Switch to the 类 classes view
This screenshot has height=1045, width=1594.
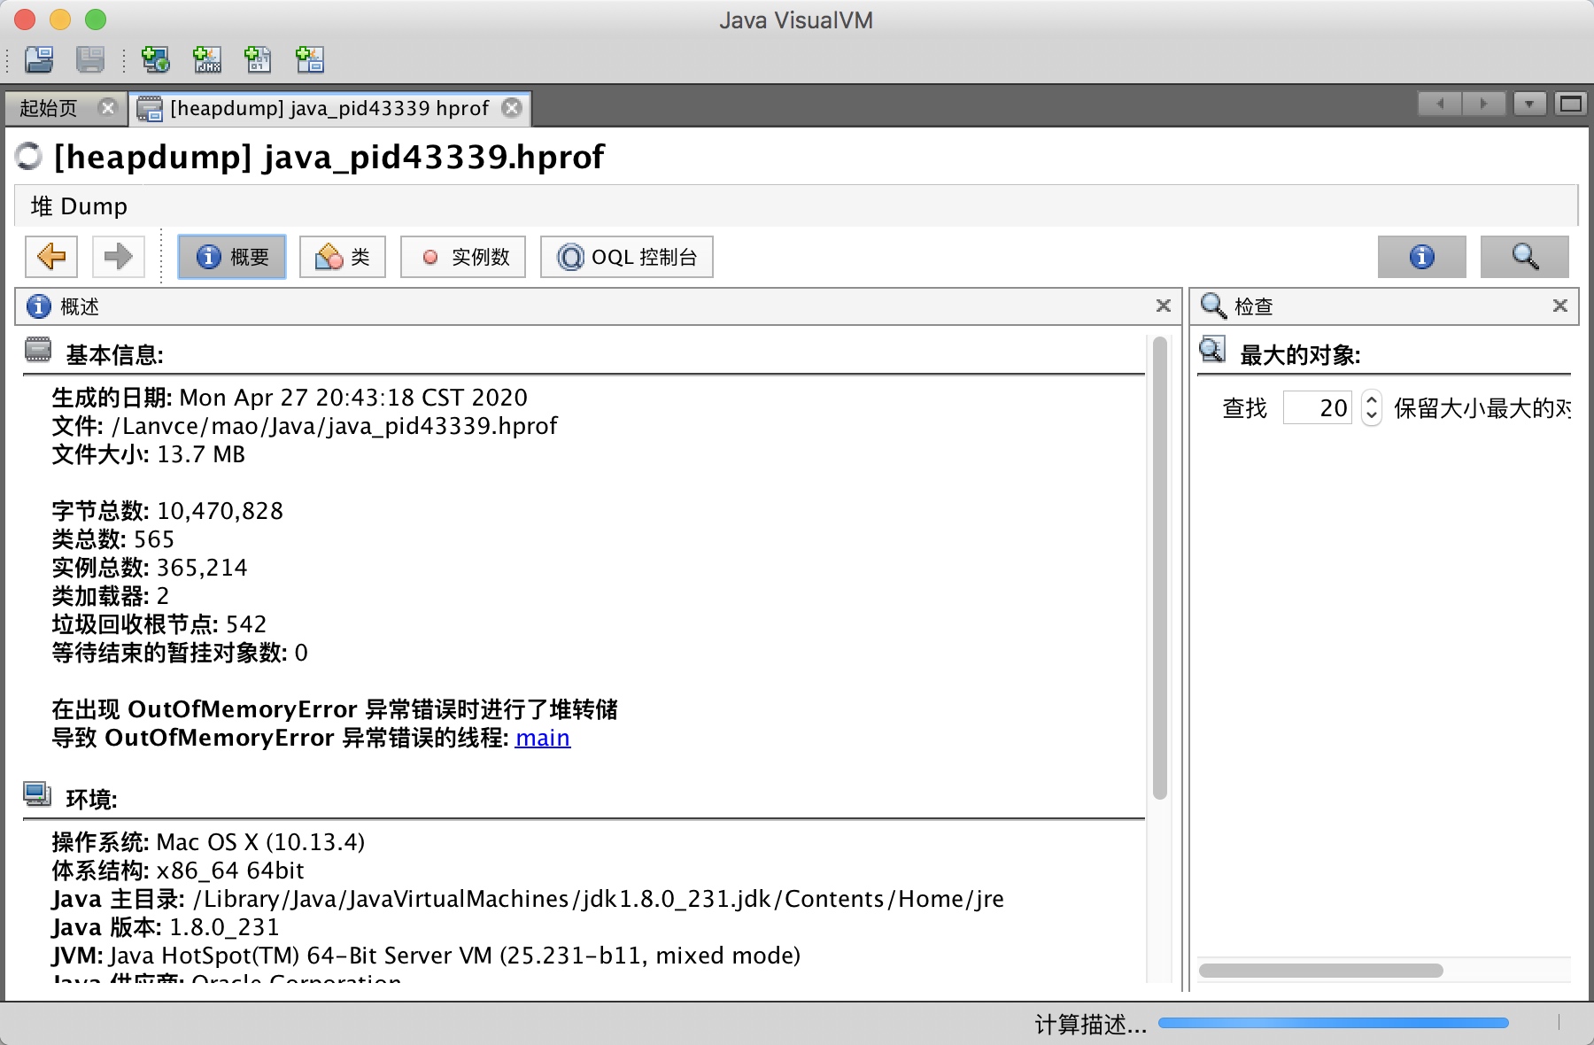343,257
